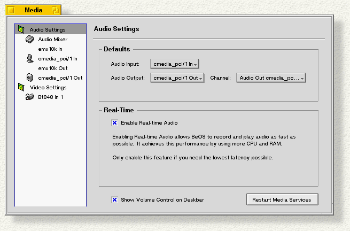350x231 pixels.
Task: Click the yellow close box on Media tab
Action: 10,10
